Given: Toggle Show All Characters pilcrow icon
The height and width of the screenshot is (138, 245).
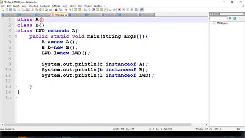Looking at the screenshot, I should [89, 10].
